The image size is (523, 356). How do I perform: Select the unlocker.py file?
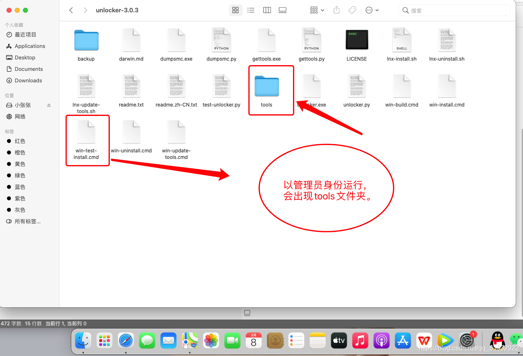tap(357, 86)
